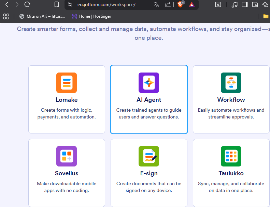The height and width of the screenshot is (207, 270).
Task: Open the apps grid icon in bookmarks bar
Action: click(6, 16)
